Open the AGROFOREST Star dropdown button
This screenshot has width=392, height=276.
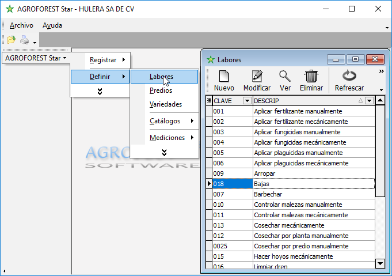tap(36, 58)
